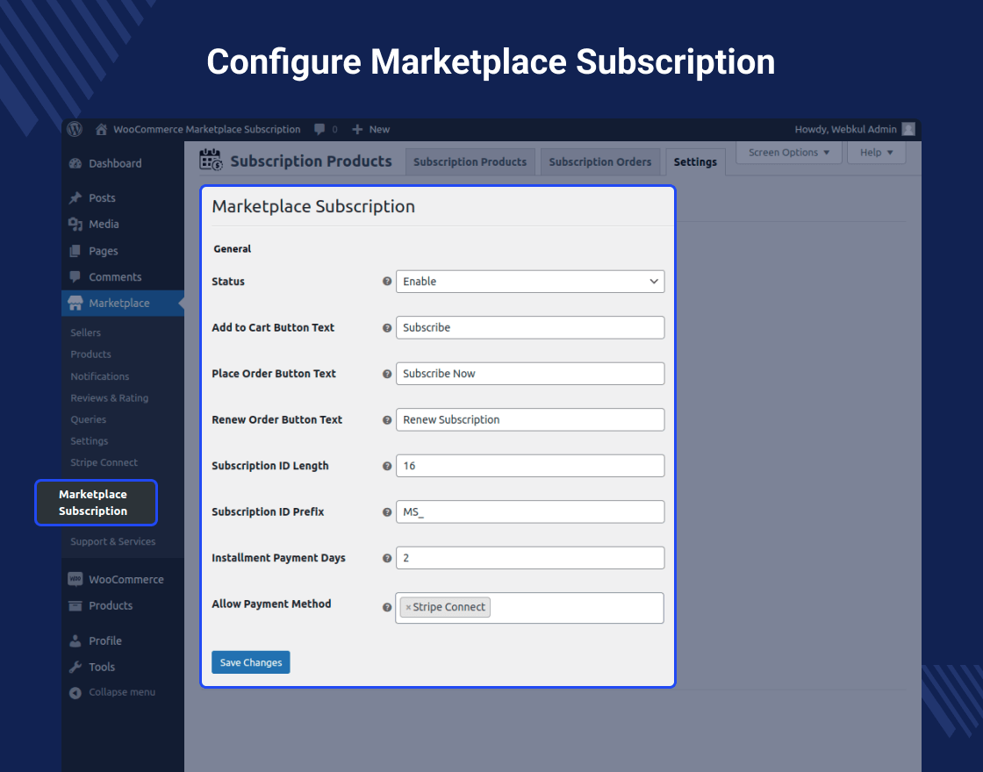Click the Collapse menu arrow icon
The image size is (983, 772).
pos(75,692)
